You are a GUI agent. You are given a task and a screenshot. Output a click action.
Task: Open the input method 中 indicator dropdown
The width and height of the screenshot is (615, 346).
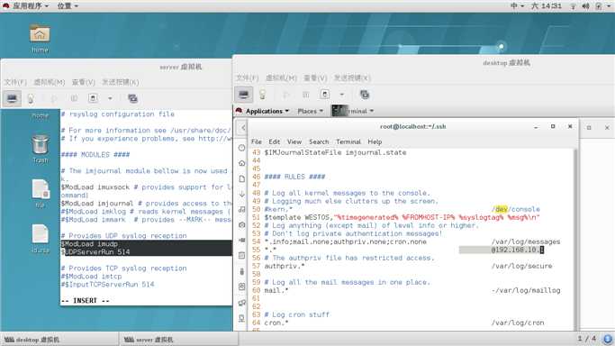(x=517, y=6)
